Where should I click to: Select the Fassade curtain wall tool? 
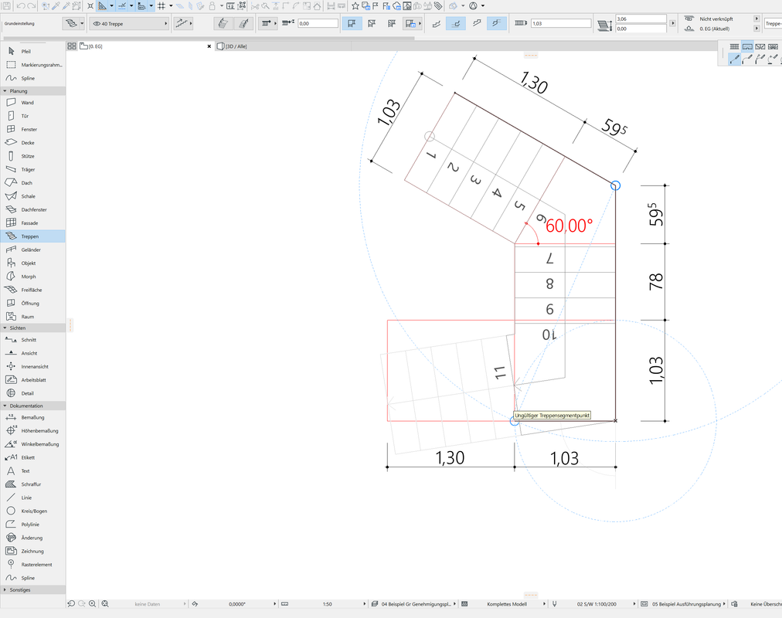33,223
